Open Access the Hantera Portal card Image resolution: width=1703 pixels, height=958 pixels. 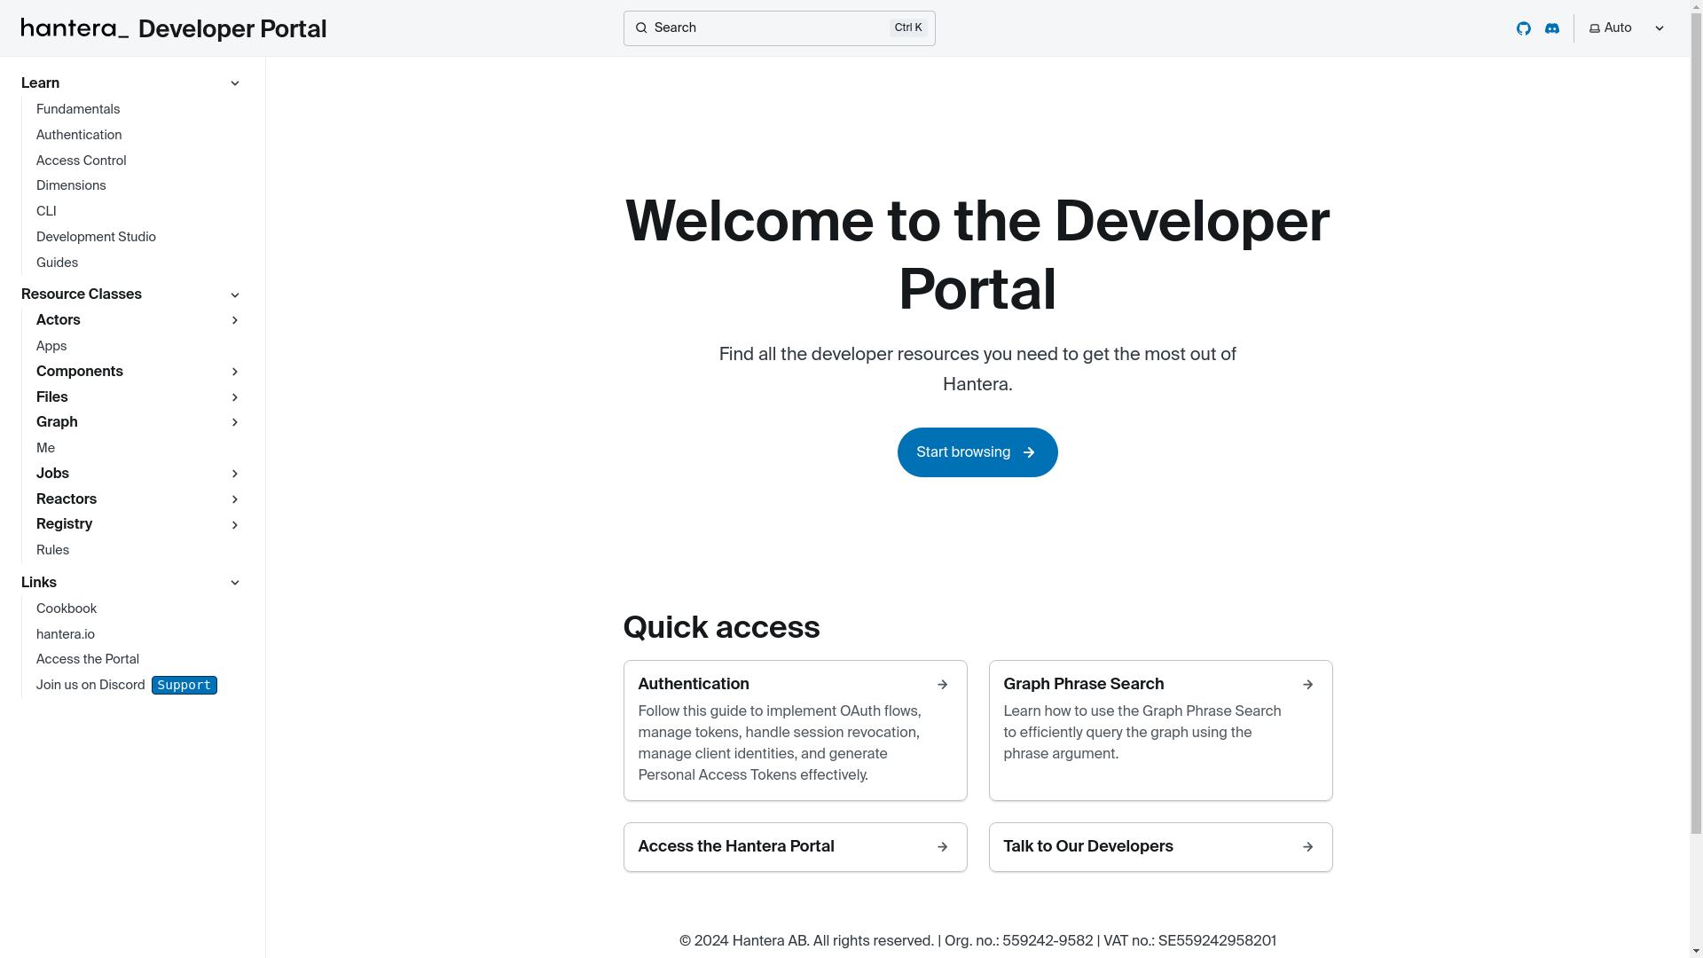click(796, 847)
